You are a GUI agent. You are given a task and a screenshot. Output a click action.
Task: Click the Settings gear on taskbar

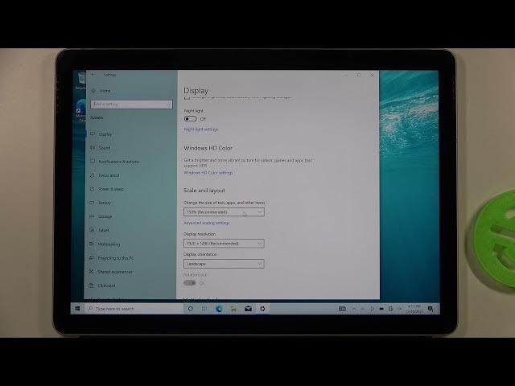tap(262, 309)
